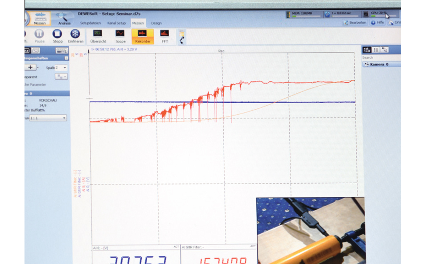This screenshot has width=426, height=264.
Task: Select the Rekorder display
Action: pyautogui.click(x=142, y=36)
